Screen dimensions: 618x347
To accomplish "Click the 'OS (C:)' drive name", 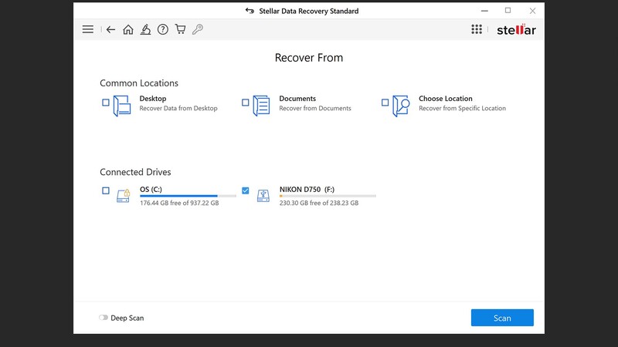I will tap(151, 189).
